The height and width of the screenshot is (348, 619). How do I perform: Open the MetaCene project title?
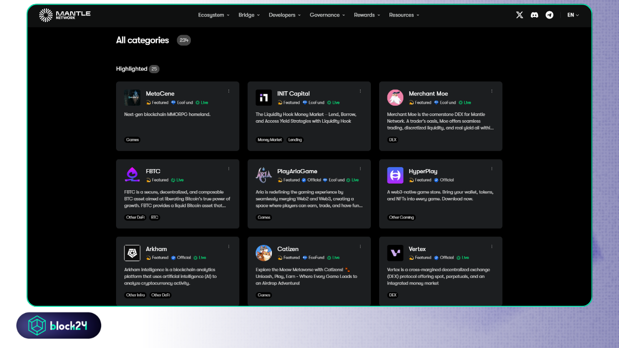pos(160,94)
